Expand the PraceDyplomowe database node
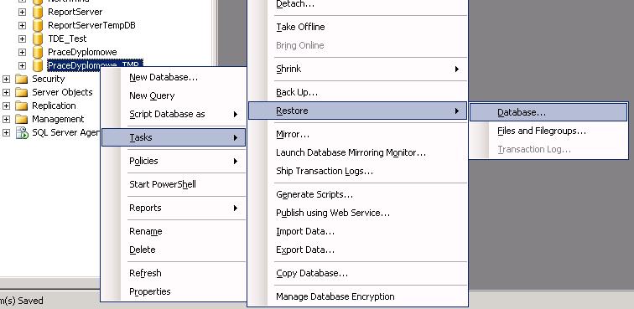634x309 pixels. click(22, 52)
